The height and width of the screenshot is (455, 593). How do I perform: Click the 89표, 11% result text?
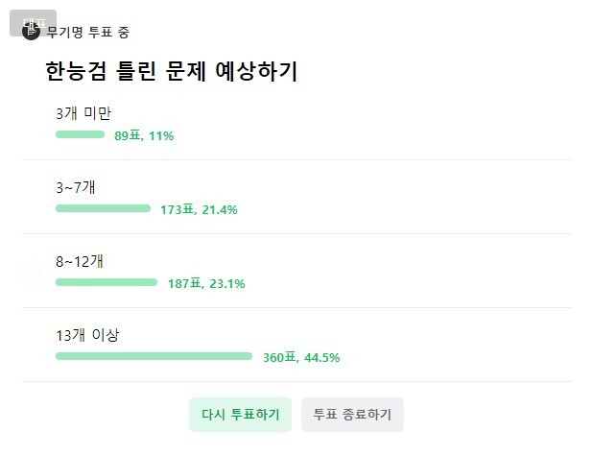click(x=144, y=135)
